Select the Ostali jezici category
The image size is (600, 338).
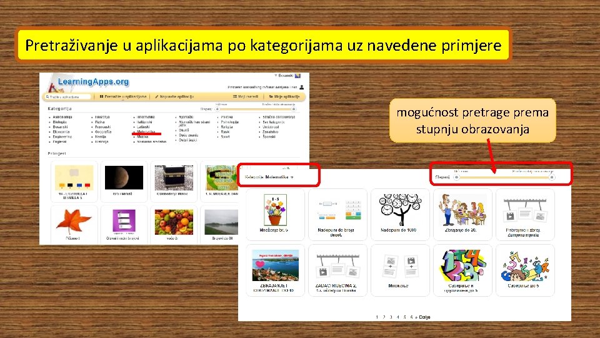pyautogui.click(x=188, y=140)
